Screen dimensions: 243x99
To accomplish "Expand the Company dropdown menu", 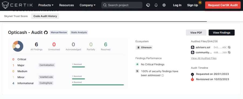I will tap(87, 5).
